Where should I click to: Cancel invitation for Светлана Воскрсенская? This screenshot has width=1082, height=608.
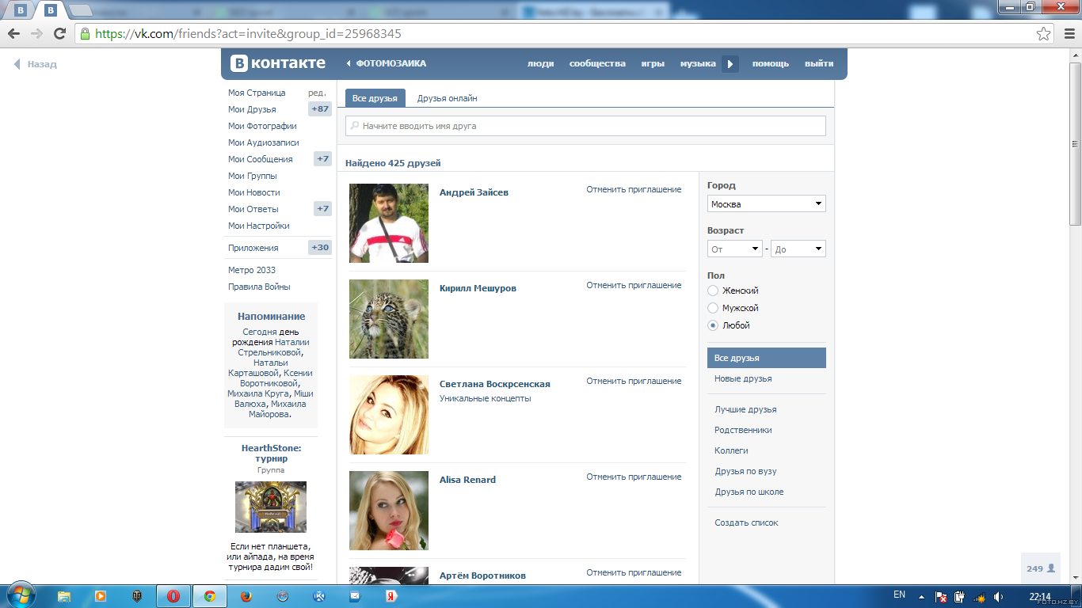(x=634, y=381)
